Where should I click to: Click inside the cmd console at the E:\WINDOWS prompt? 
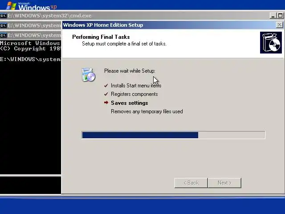point(31,59)
